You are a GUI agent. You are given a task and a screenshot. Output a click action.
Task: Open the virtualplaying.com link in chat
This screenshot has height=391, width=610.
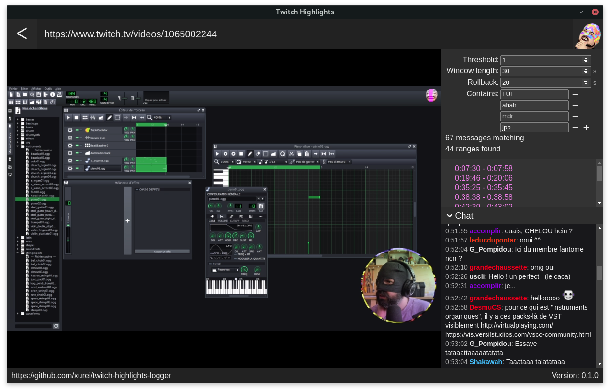[x=517, y=325]
